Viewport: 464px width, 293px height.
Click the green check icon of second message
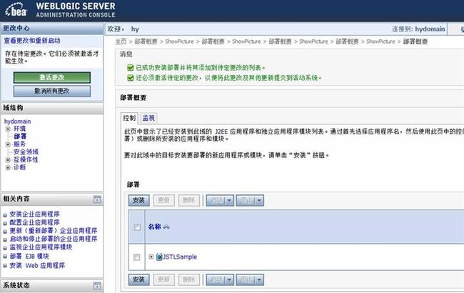[x=130, y=78]
